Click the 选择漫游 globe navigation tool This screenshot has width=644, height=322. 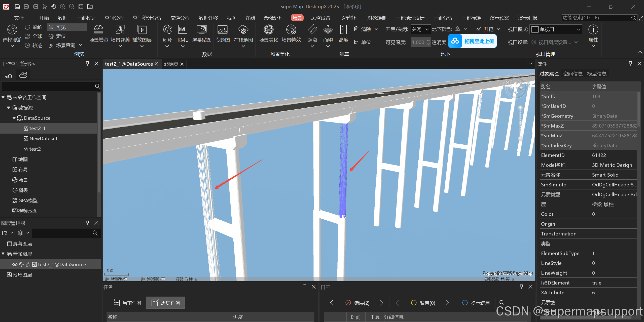pyautogui.click(x=12, y=36)
